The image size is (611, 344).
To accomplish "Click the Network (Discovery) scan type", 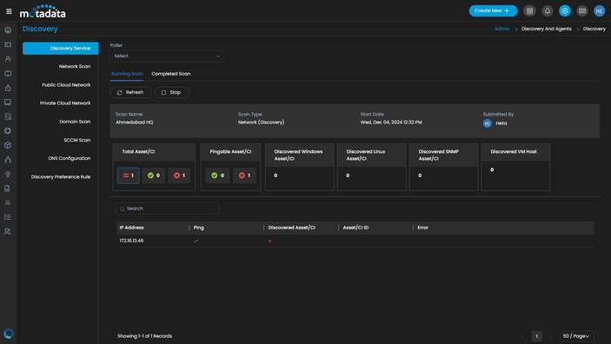I will 261,122.
